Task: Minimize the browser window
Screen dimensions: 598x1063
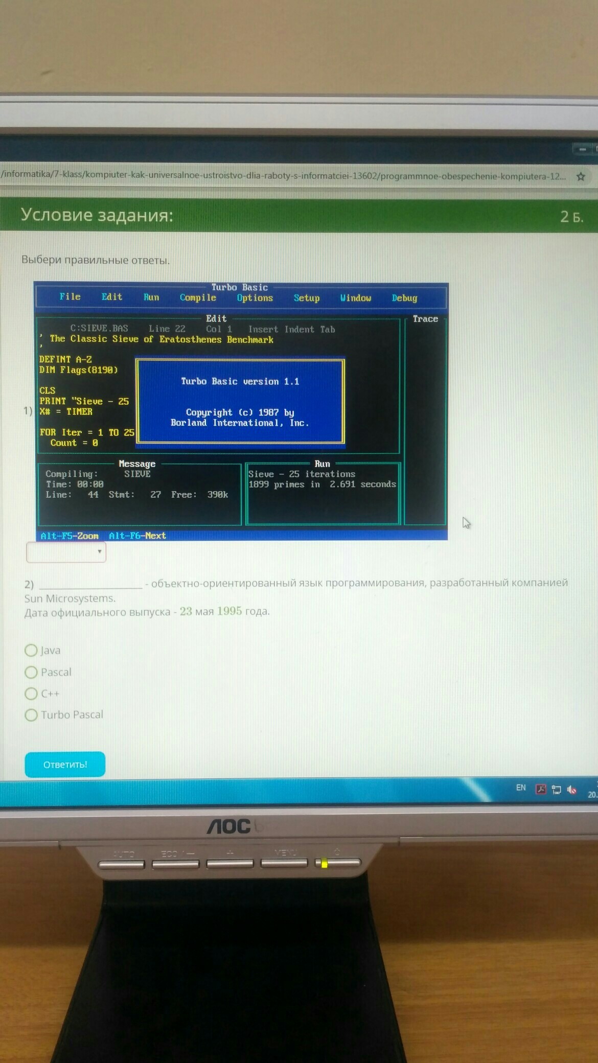Action: (582, 149)
